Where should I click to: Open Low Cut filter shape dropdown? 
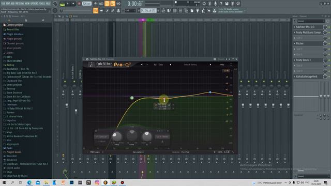click(x=101, y=136)
